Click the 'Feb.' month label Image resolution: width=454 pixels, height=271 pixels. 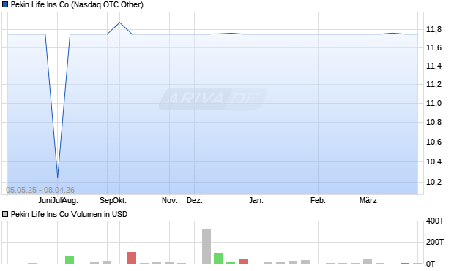point(319,200)
